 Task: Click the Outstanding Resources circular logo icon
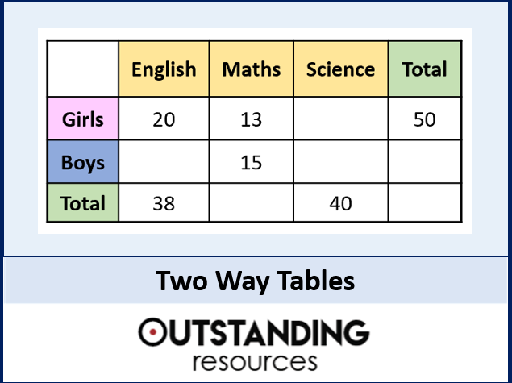click(x=153, y=331)
